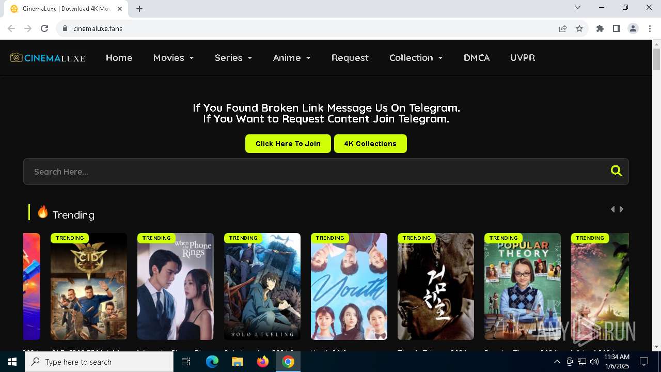The height and width of the screenshot is (372, 661).
Task: Open When the Phone Rings poster
Action: tap(176, 286)
